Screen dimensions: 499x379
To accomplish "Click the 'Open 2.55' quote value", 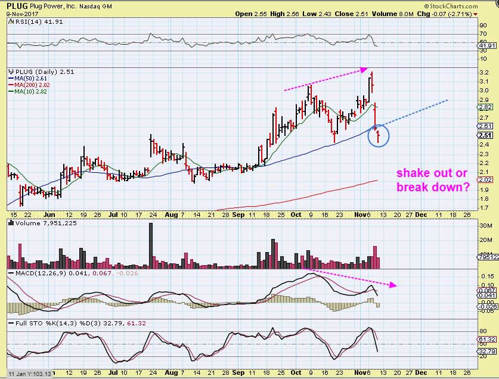I will click(x=251, y=14).
